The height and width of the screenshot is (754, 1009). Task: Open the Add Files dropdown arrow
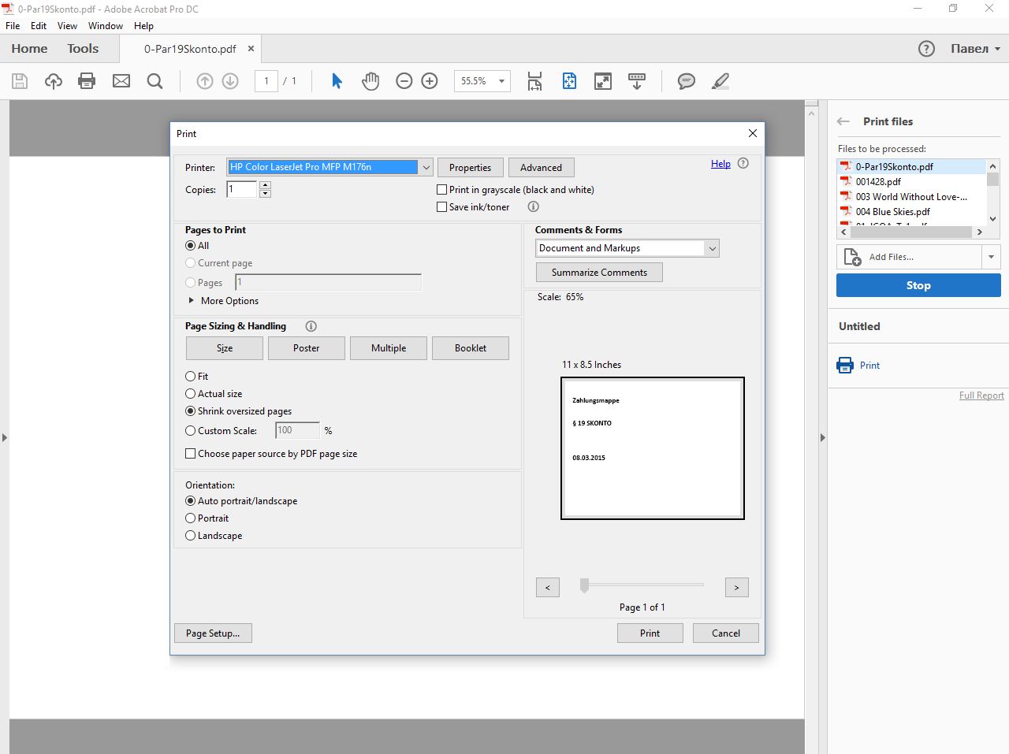coord(991,257)
